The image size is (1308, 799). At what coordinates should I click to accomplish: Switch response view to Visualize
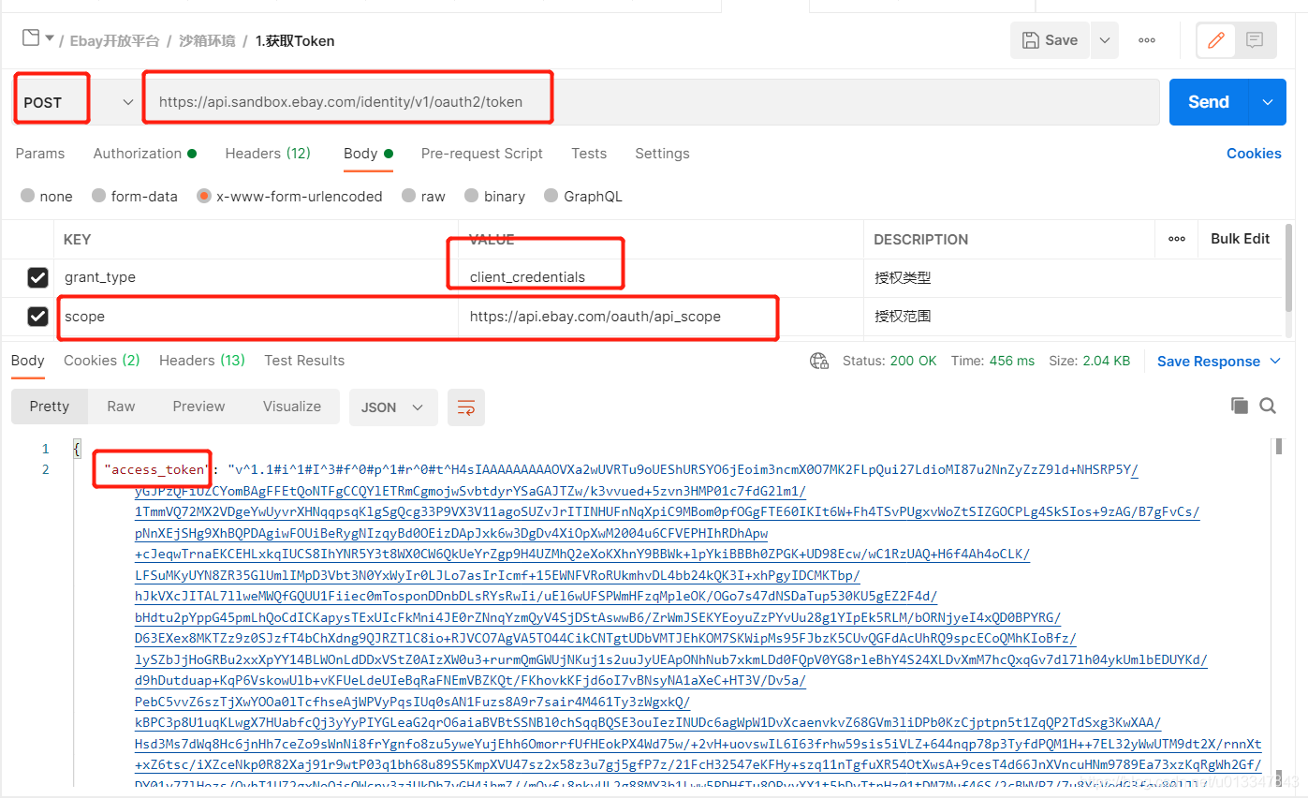click(292, 407)
